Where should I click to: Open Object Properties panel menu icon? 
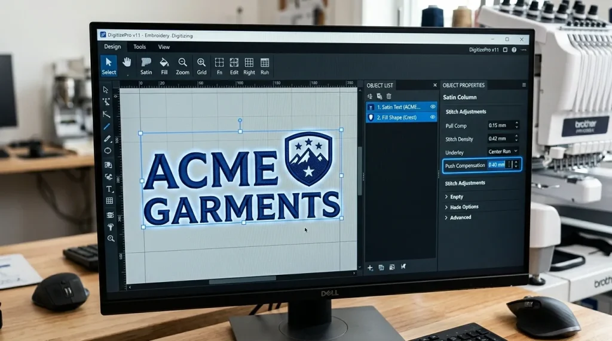click(x=524, y=85)
